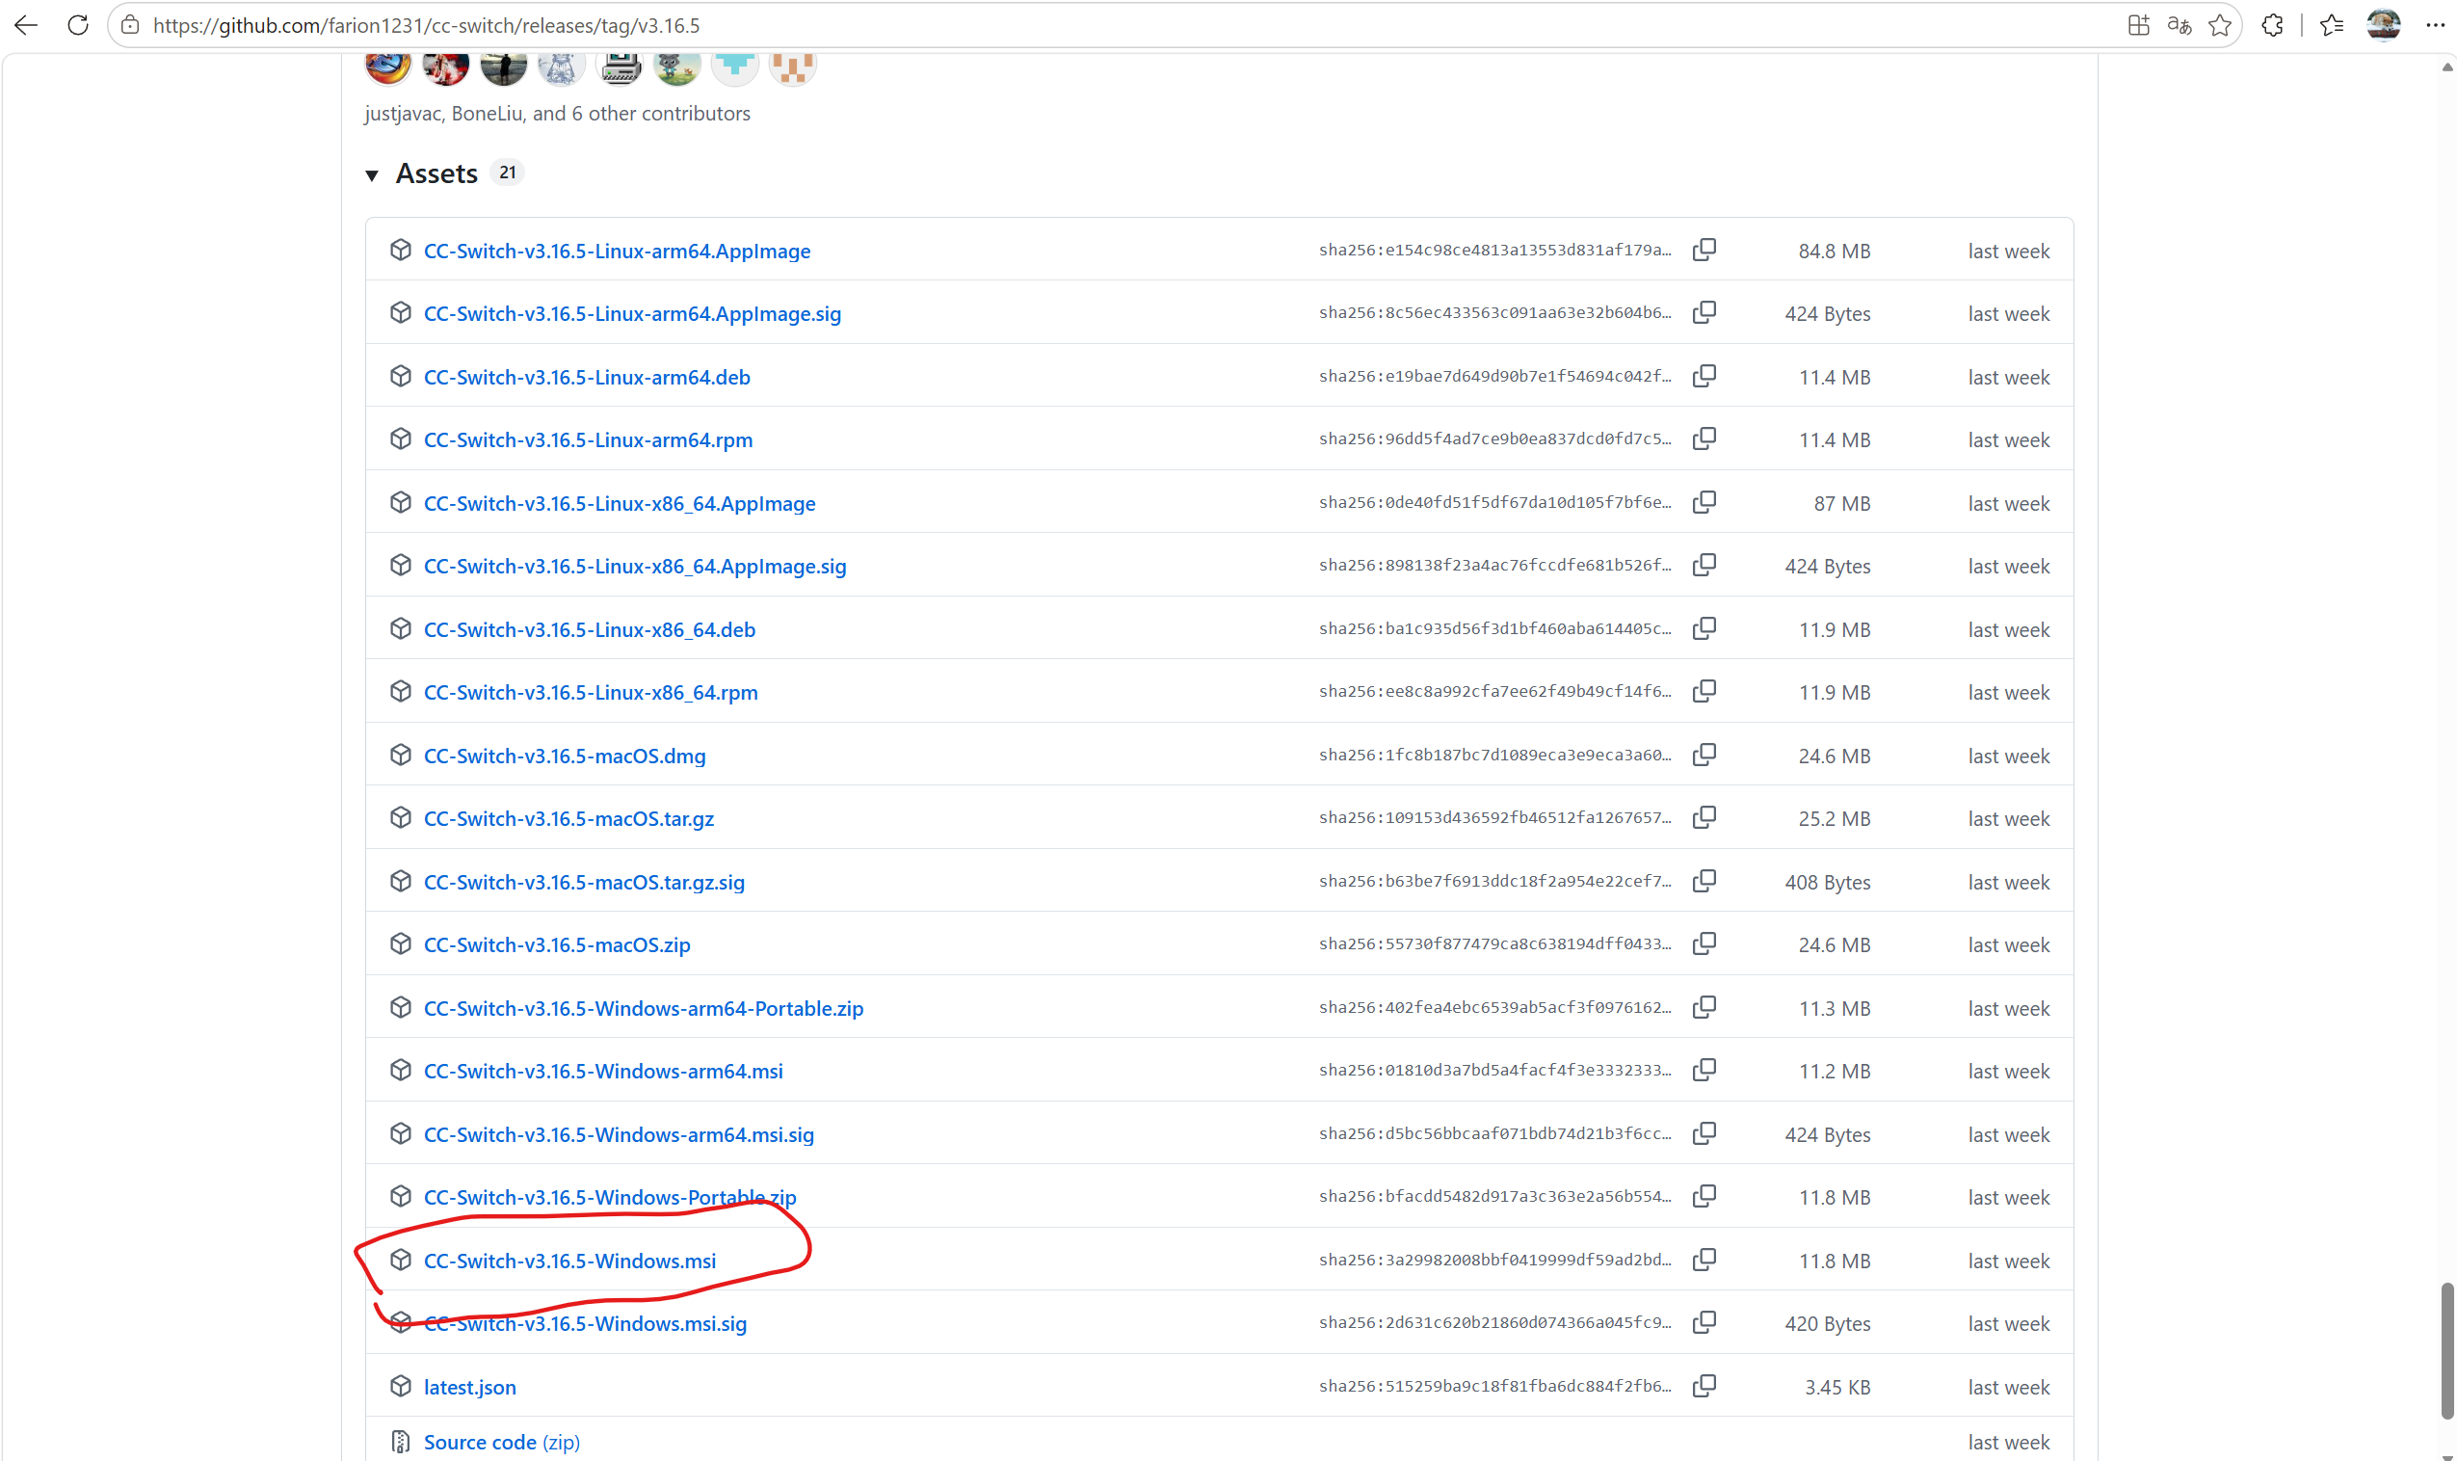Add this page to favorites star
Image resolution: width=2457 pixels, height=1461 pixels.
click(x=2220, y=26)
